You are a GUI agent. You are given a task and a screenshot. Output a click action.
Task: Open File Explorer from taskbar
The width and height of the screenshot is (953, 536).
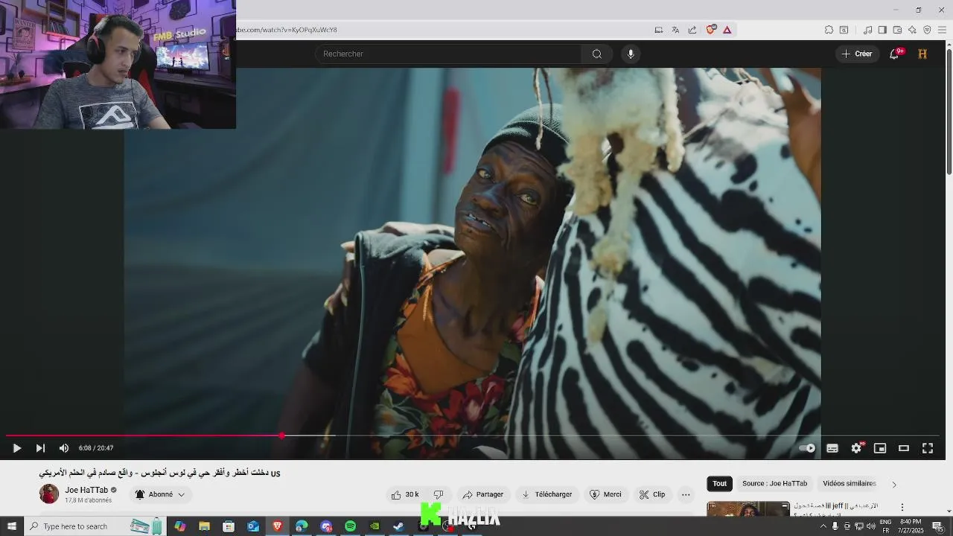[x=204, y=526]
